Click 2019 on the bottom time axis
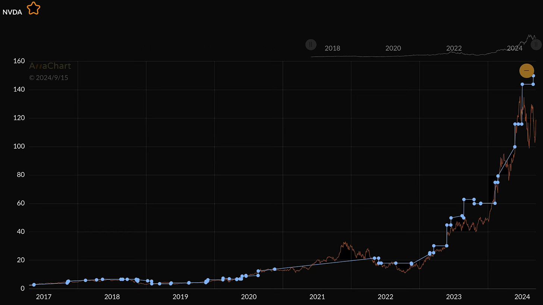This screenshot has width=543, height=305. [x=181, y=297]
